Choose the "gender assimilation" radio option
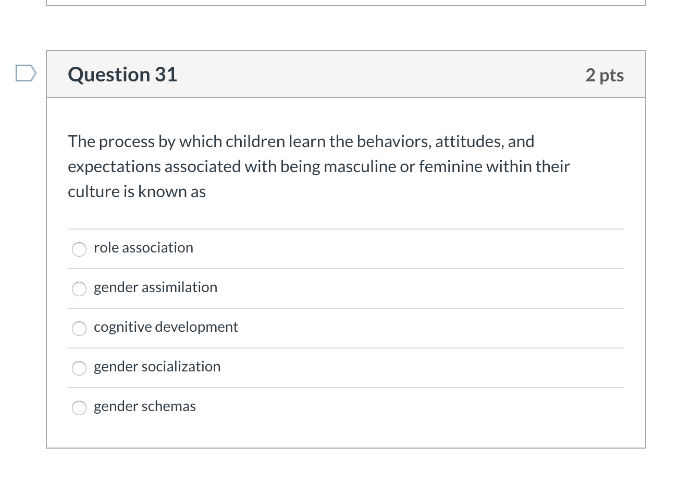 pos(79,289)
